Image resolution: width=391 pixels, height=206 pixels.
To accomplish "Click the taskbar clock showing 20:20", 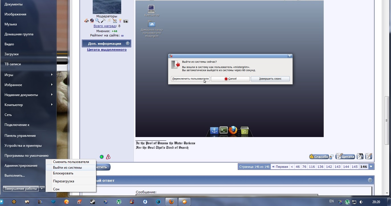I will 376,202.
